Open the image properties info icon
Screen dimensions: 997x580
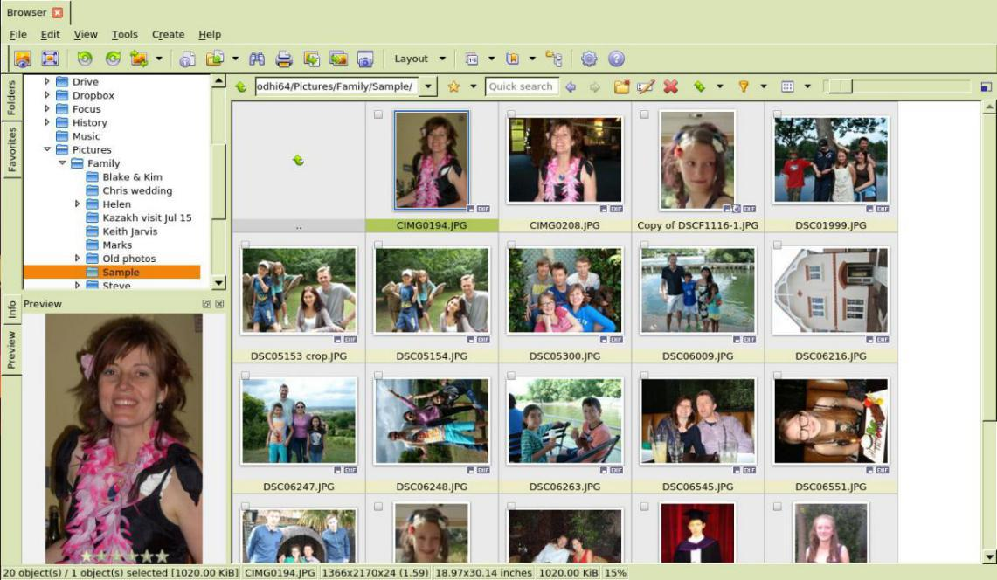[187, 59]
